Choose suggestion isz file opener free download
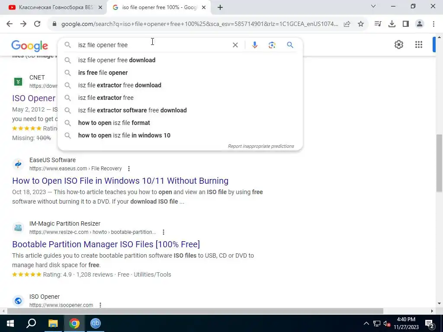Viewport: 443px width, 332px height. 180,60
